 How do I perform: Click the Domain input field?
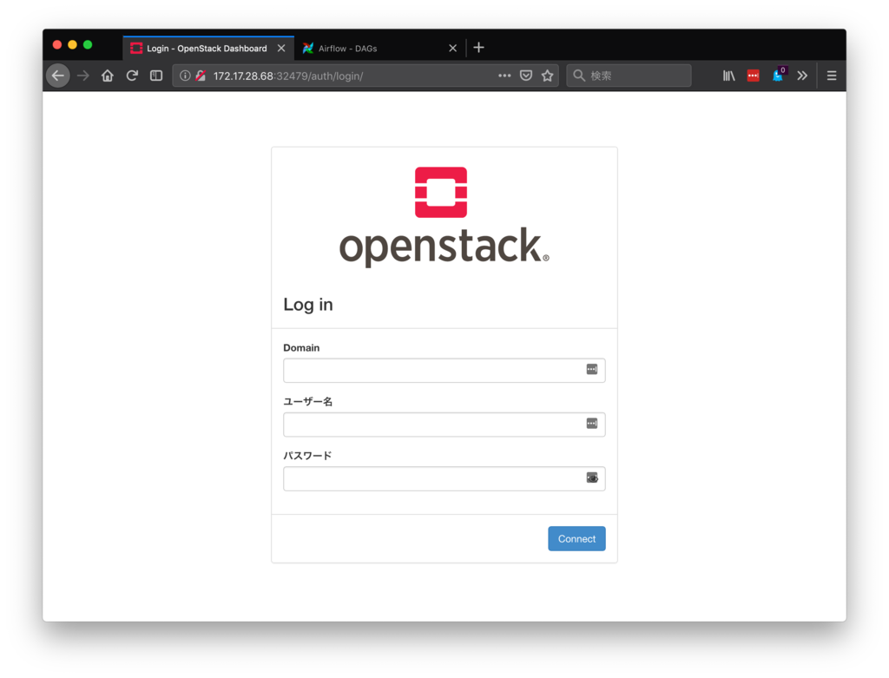(x=444, y=370)
